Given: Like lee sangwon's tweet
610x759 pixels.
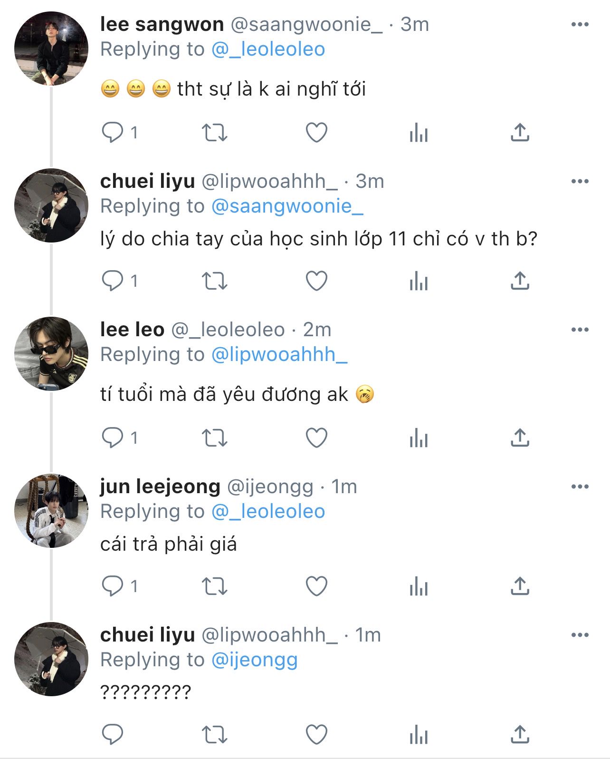Looking at the screenshot, I should tap(316, 133).
